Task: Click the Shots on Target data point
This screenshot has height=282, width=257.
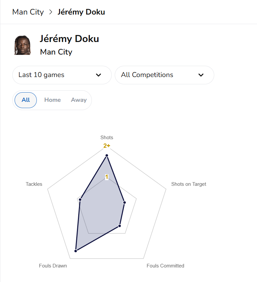Action: pyautogui.click(x=124, y=202)
